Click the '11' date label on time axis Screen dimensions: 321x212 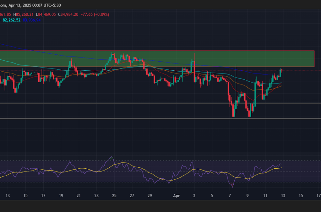click(x=265, y=196)
